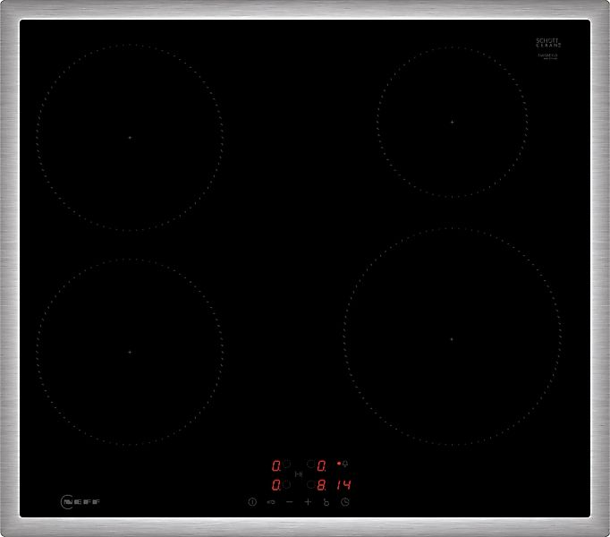Click center of the large bottom-right cooking zone
The height and width of the screenshot is (537, 610).
tap(452, 339)
